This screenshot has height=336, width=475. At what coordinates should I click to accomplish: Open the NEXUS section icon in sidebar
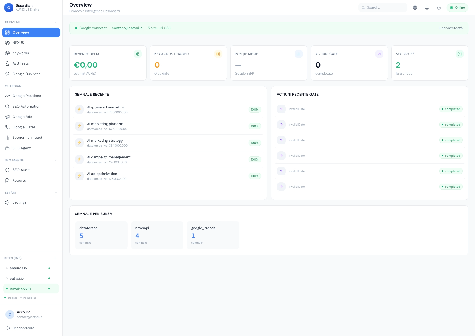7,43
